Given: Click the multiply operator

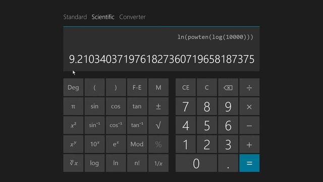Looking at the screenshot, I should pos(249,106).
